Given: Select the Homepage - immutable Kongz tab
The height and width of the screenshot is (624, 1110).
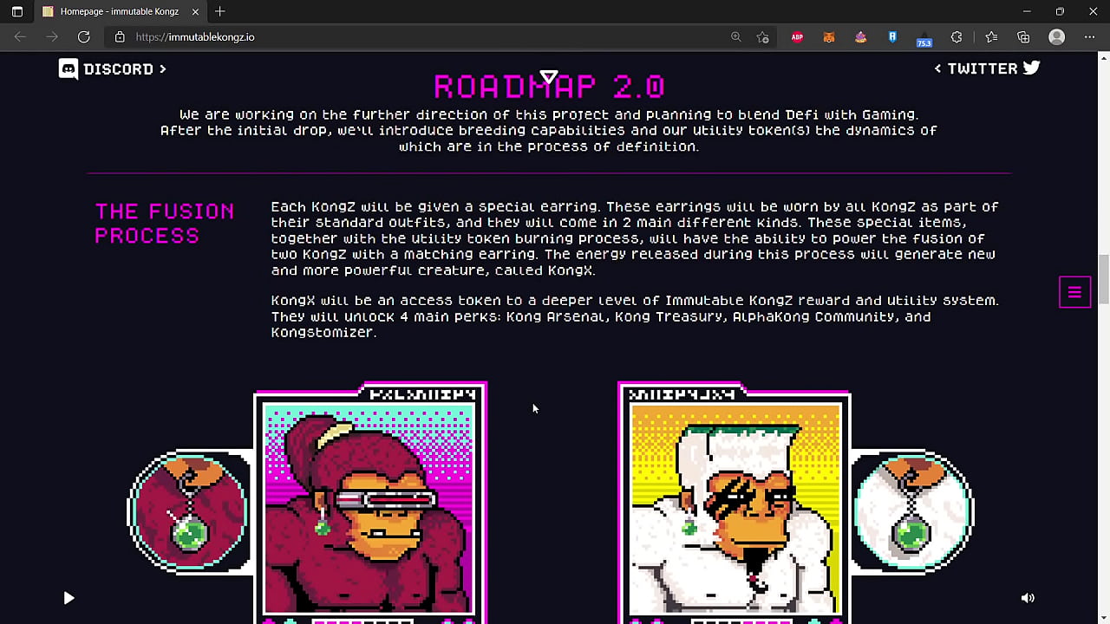Looking at the screenshot, I should (x=119, y=11).
